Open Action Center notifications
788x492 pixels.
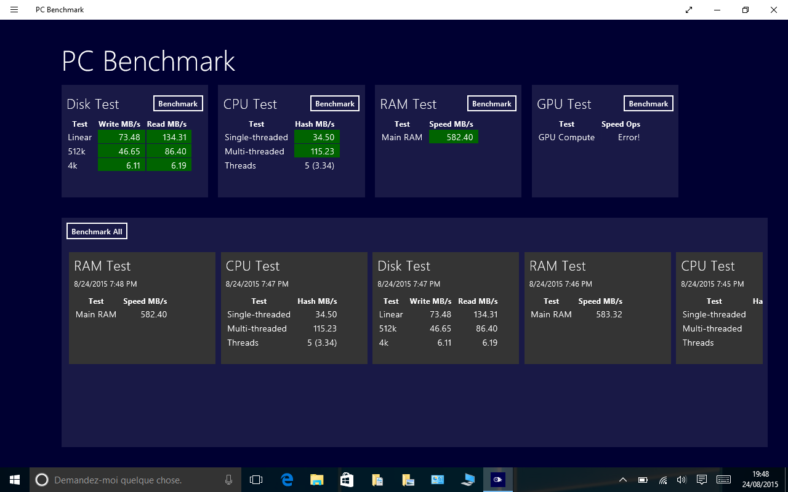[701, 480]
